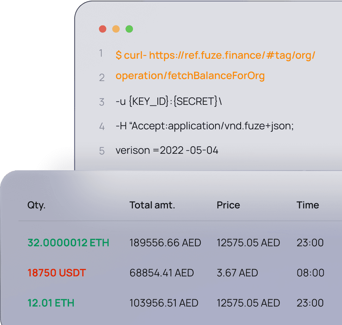Open the ref.fuze.finance URL in line 1

tap(232, 55)
